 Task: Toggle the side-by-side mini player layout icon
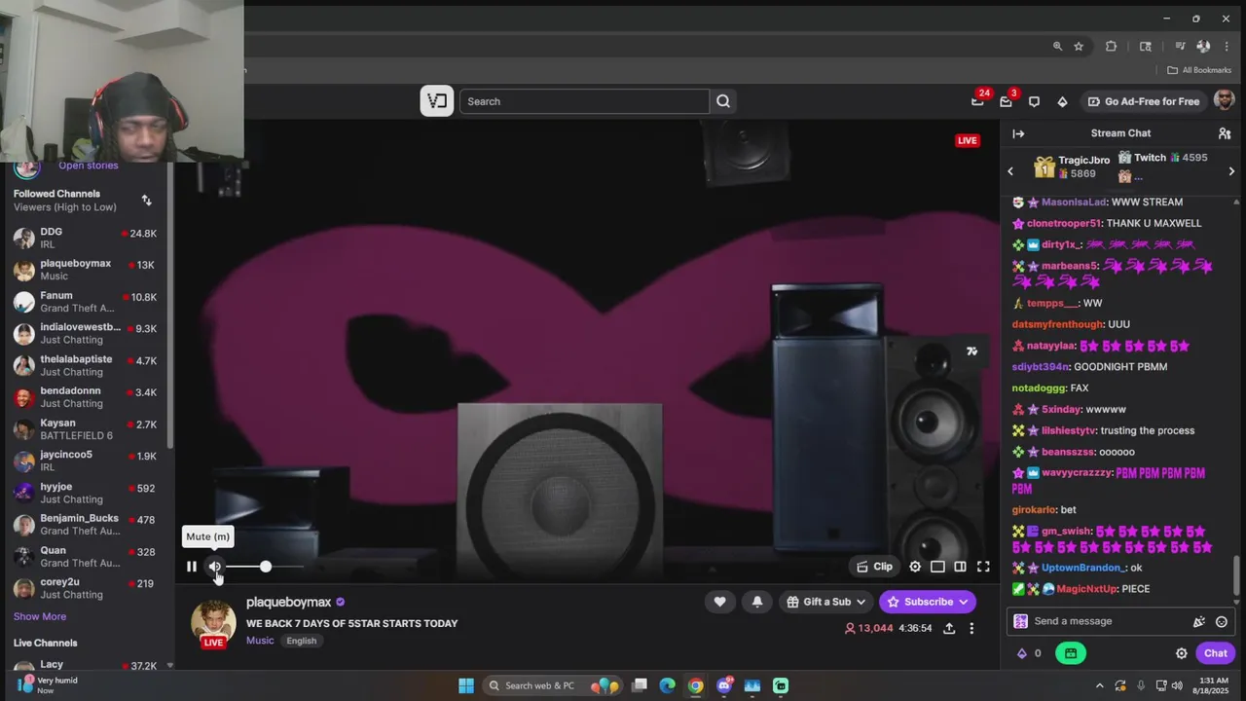click(x=960, y=567)
